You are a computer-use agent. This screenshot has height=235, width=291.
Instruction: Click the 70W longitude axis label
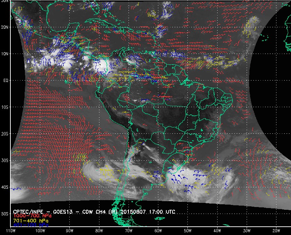point(129,231)
